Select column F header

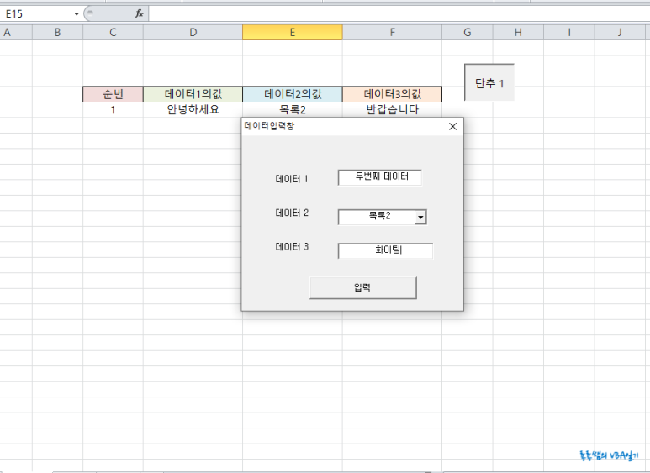[x=392, y=32]
